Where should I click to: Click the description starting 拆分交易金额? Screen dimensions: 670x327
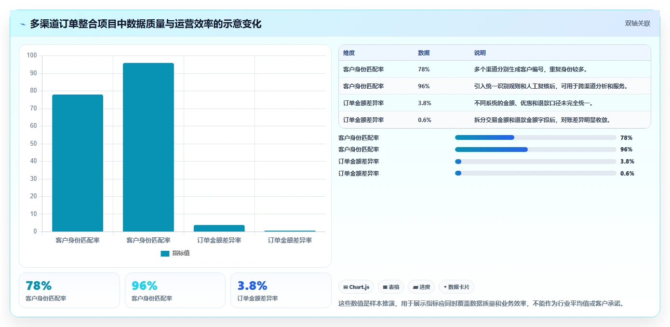pos(542,120)
